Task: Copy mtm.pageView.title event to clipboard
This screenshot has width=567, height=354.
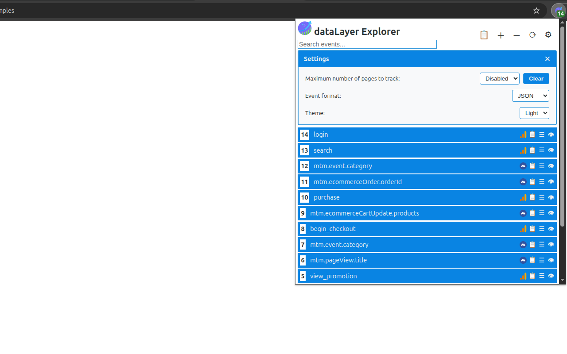Action: (532, 260)
